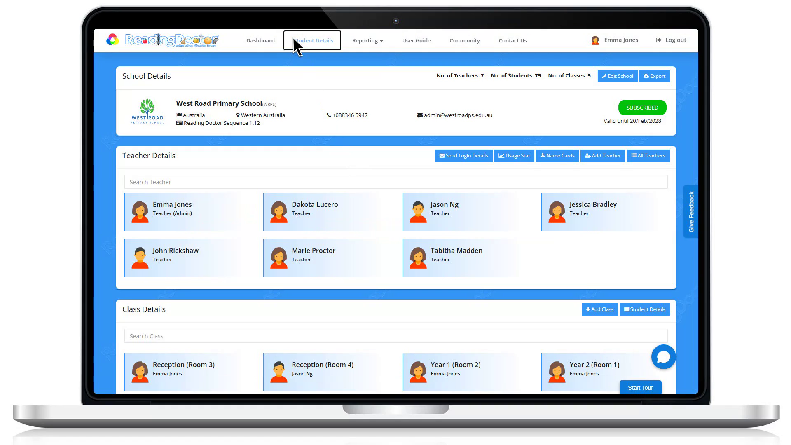Open the Emma Jones user name link
The height and width of the screenshot is (445, 791).
[x=621, y=40]
